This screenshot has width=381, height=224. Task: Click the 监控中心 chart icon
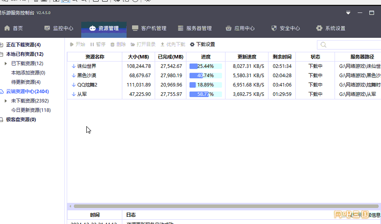click(47, 28)
